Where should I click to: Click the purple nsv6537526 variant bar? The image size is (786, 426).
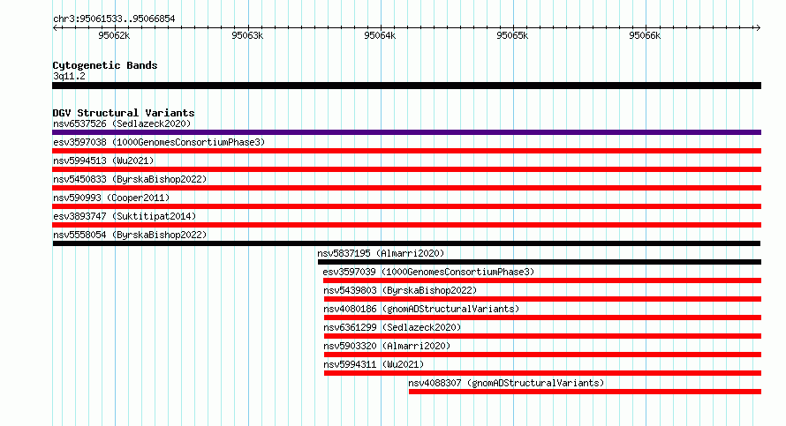[x=406, y=132]
